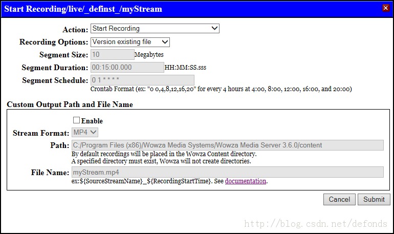Image resolution: width=394 pixels, height=234 pixels.
Task: Click the Recording Options label
Action: click(54, 42)
